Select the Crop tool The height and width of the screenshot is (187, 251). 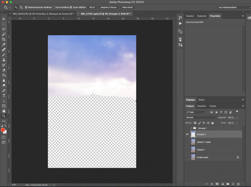[4, 39]
